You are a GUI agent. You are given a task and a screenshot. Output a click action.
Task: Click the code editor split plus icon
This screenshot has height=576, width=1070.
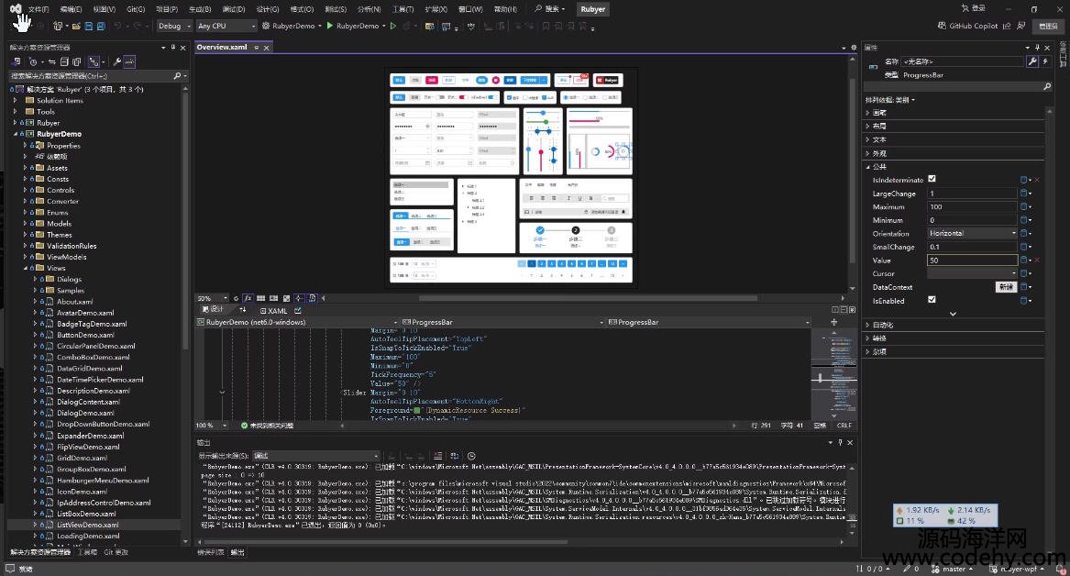[x=833, y=322]
